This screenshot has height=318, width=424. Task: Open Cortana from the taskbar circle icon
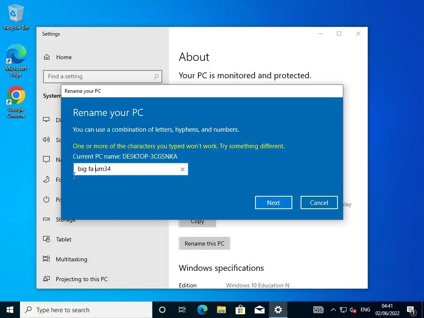point(162,310)
